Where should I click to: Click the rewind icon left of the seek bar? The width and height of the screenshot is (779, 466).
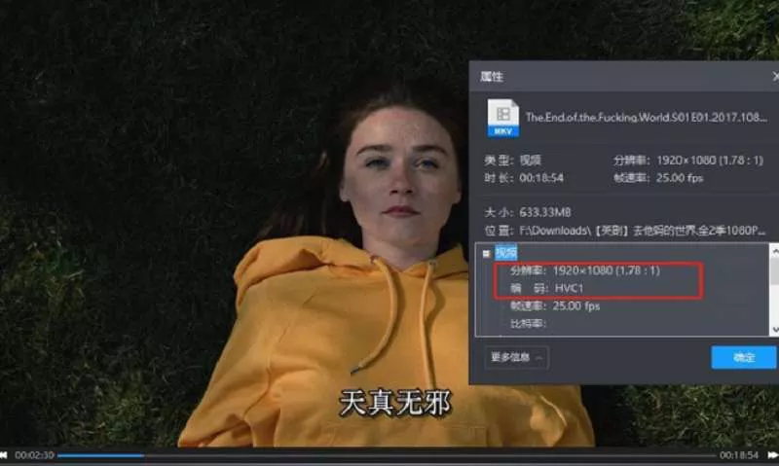tap(5, 455)
